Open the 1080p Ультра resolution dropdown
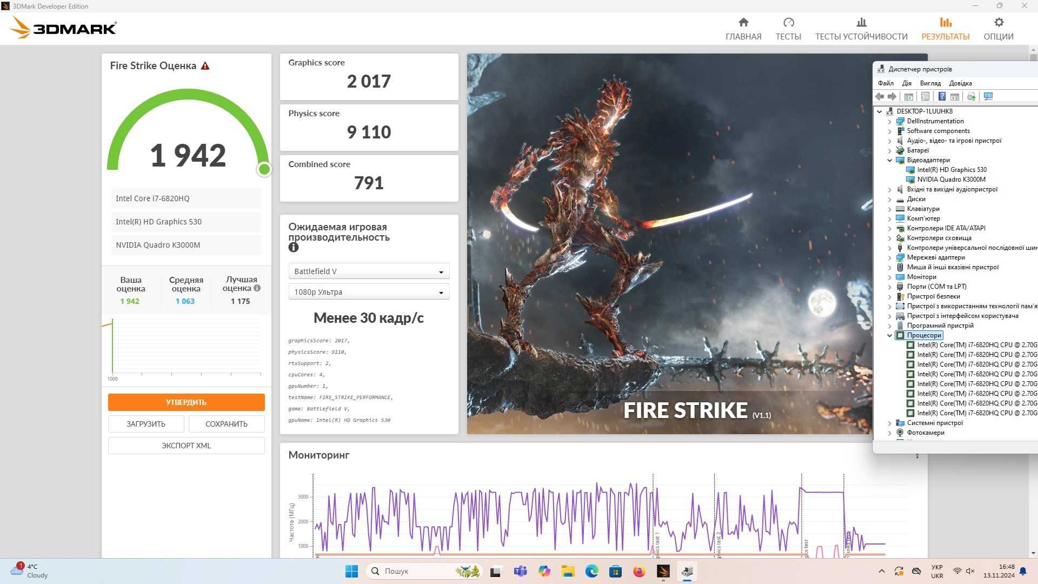Viewport: 1038px width, 584px height. (369, 292)
